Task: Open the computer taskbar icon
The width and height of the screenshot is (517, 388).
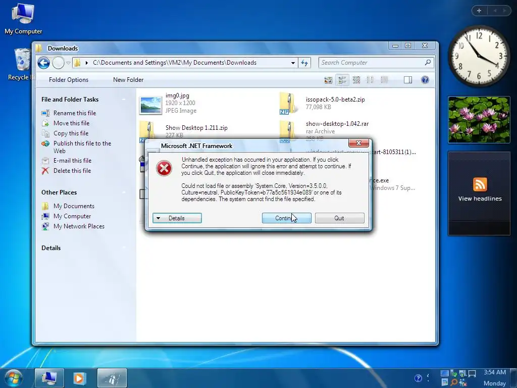Action: [x=49, y=378]
